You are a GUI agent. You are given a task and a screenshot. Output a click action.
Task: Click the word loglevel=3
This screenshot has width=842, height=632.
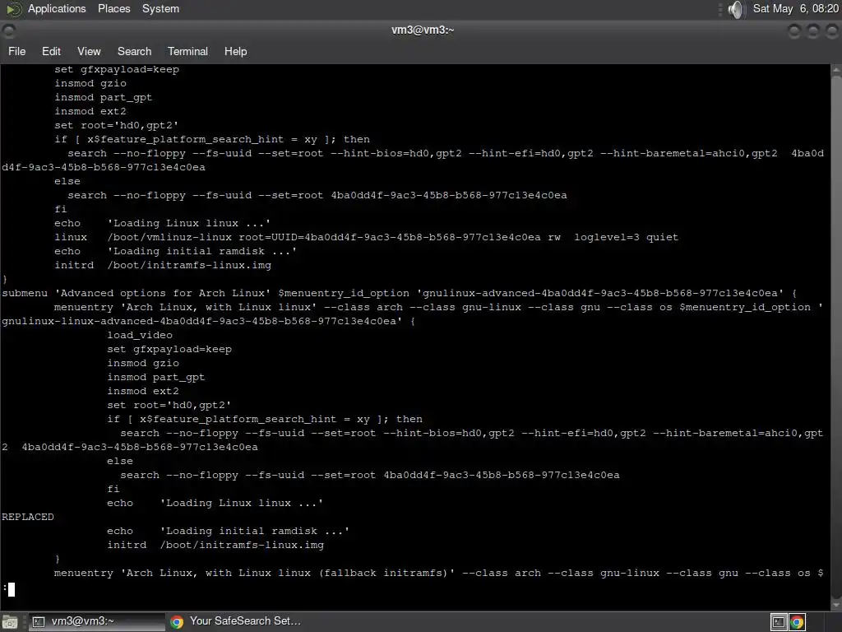coord(606,237)
